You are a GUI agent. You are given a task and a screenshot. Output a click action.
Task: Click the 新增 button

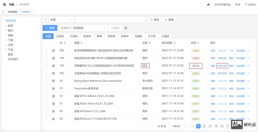pyautogui.click(x=50, y=28)
